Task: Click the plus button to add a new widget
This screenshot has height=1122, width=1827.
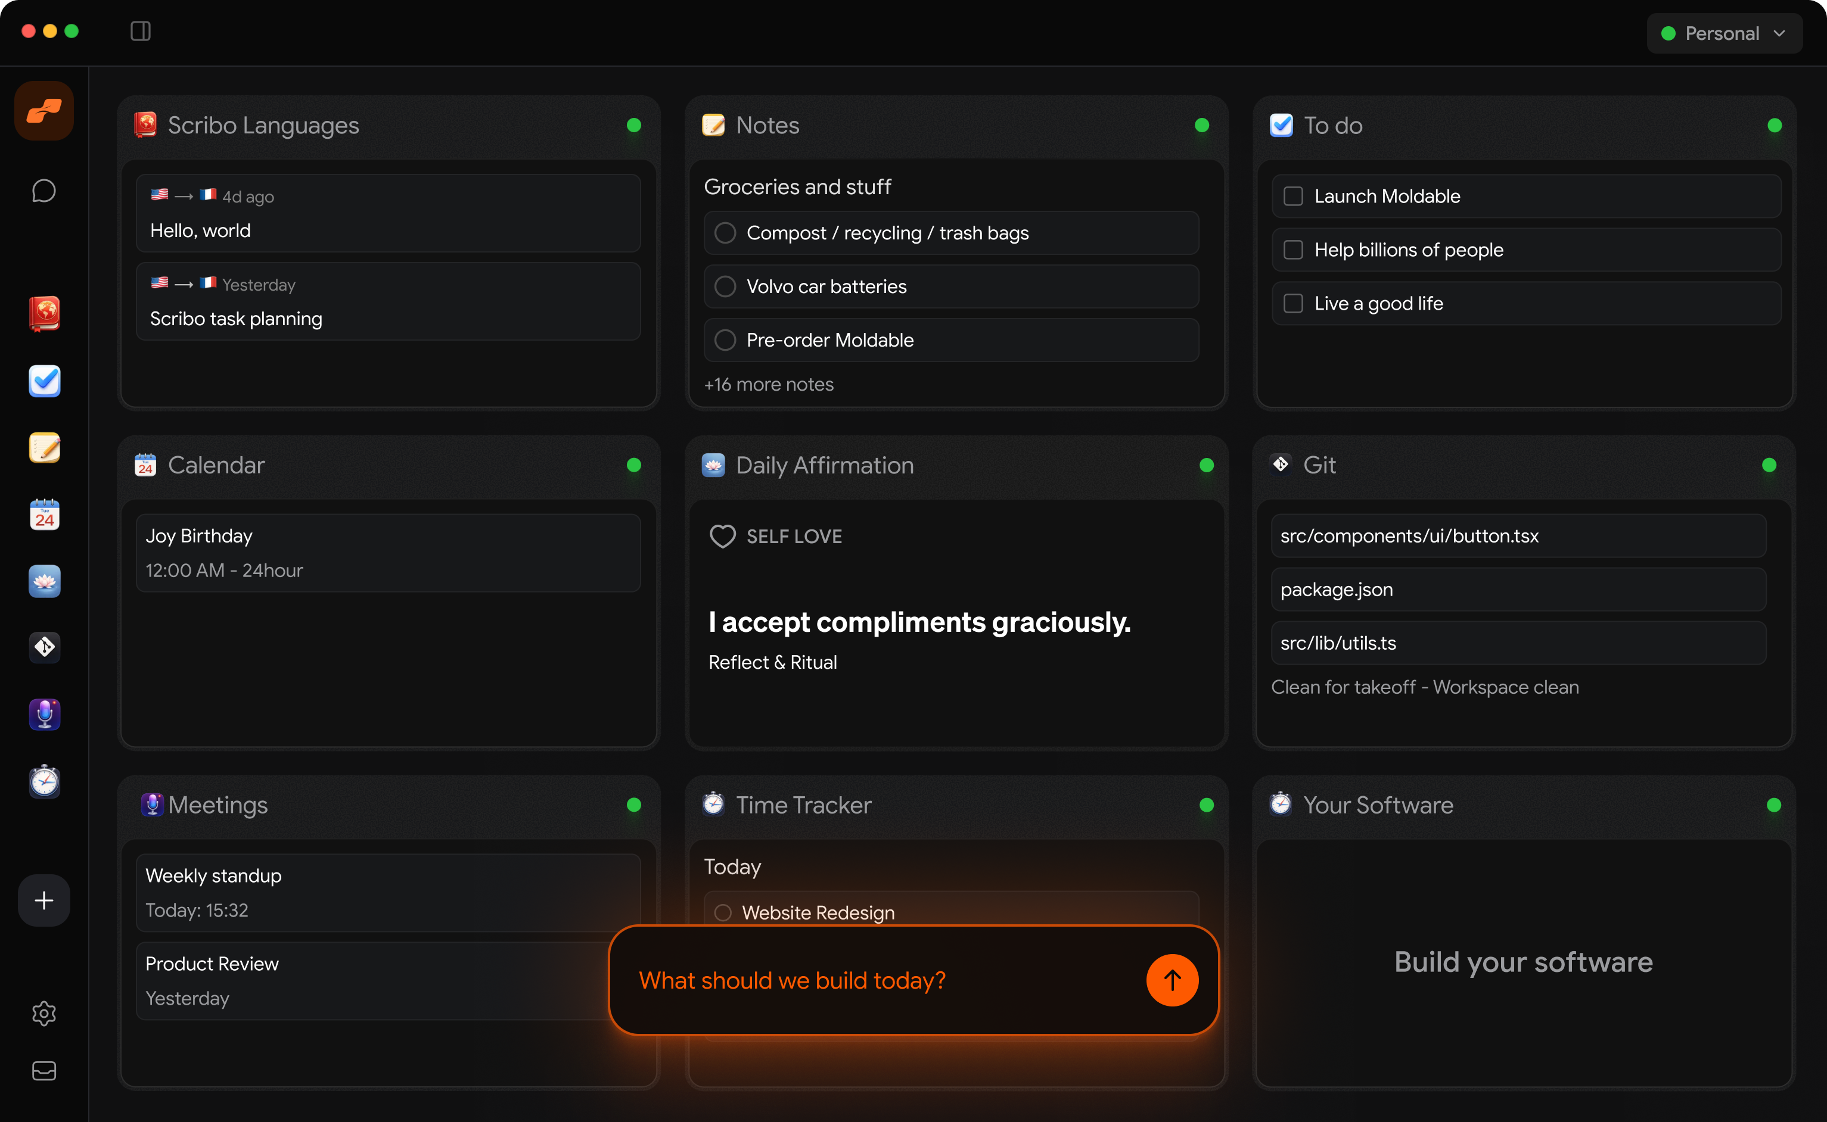Action: click(x=44, y=900)
